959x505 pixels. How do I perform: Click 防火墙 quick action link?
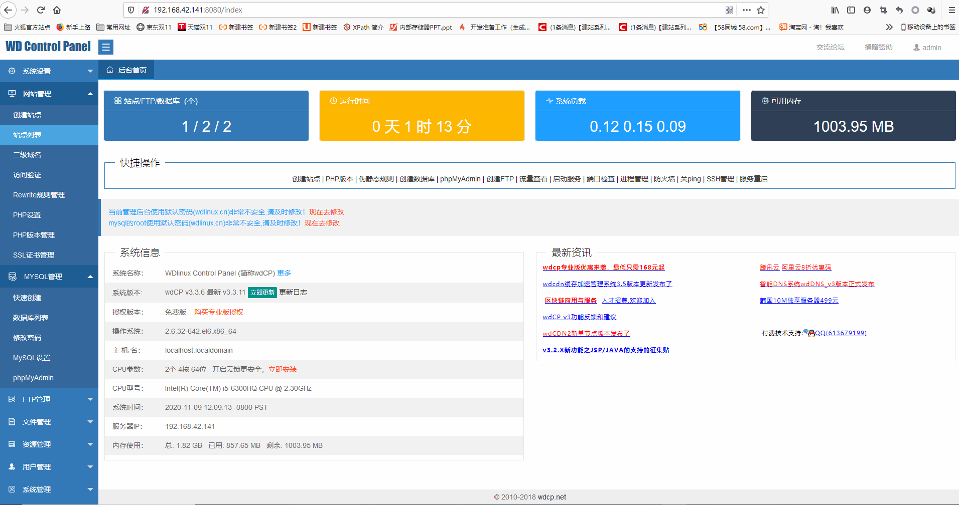(664, 179)
